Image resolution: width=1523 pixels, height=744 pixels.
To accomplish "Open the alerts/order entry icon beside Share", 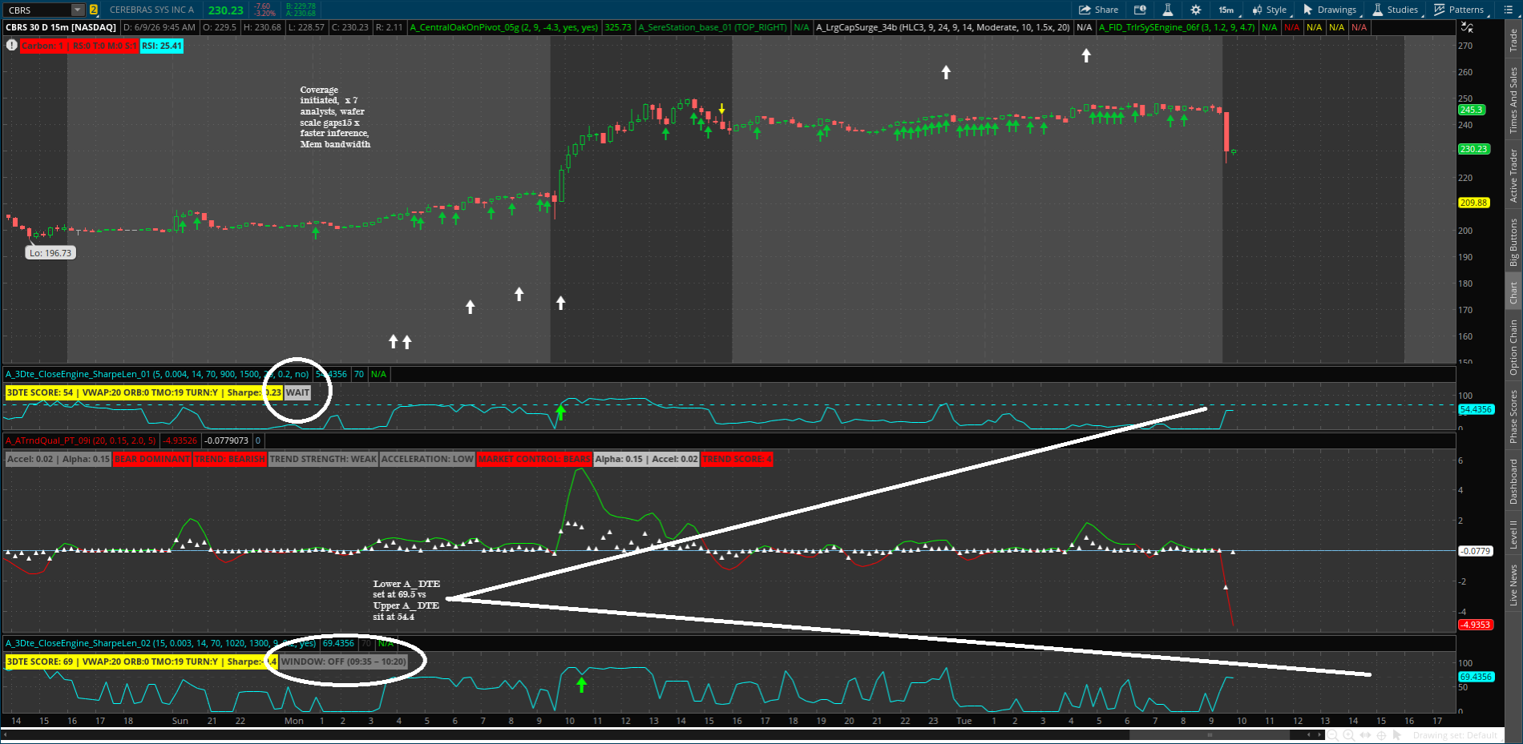I will click(x=1140, y=10).
